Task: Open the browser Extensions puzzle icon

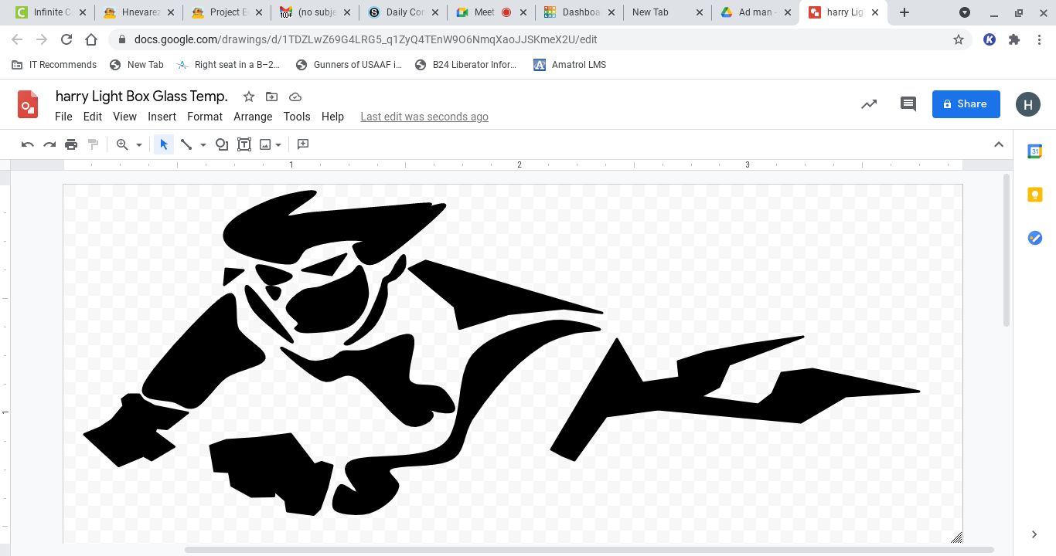Action: [x=1014, y=39]
